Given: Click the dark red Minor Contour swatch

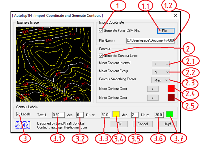Looking at the screenshot, I should pyautogui.click(x=171, y=97).
